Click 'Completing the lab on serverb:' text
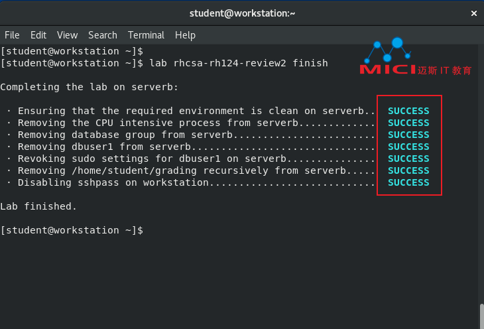The image size is (484, 329). point(90,87)
